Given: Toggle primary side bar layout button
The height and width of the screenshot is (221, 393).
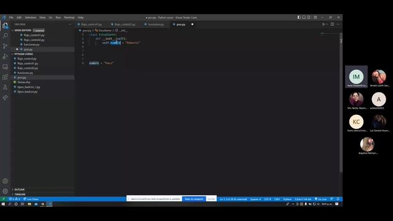Looking at the screenshot, I should (299, 17).
